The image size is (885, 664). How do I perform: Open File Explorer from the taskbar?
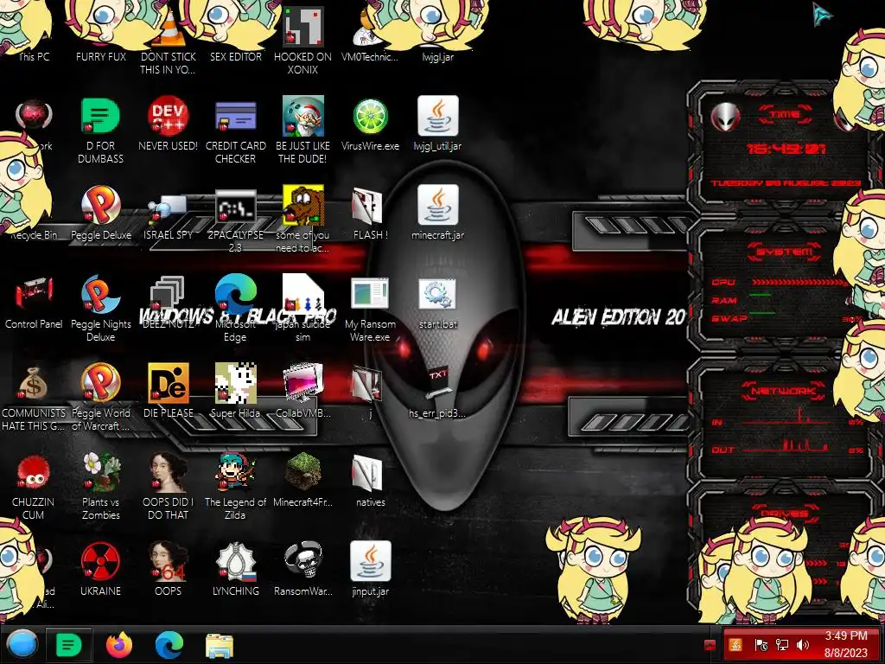click(x=219, y=645)
